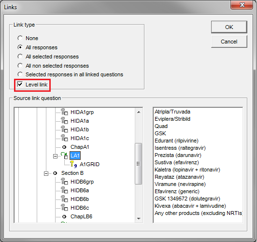257x242 pixels.
Task: Collapse the Section B tree node
Action: tap(46, 173)
